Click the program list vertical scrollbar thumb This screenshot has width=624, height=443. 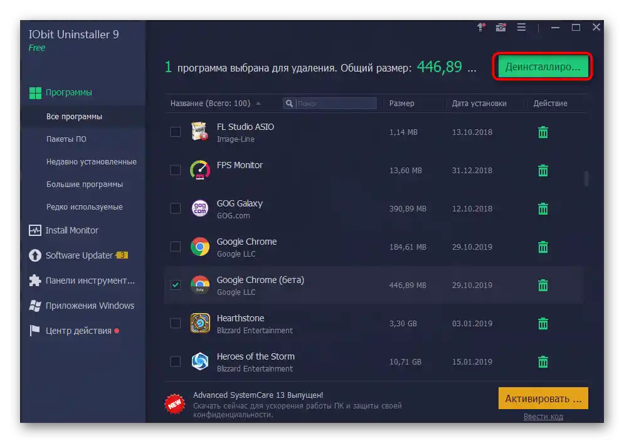[x=586, y=178]
